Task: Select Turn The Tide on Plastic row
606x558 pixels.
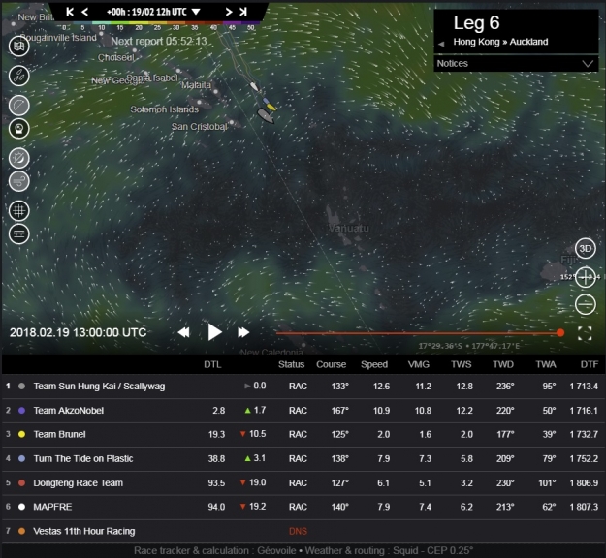Action: 303,459
